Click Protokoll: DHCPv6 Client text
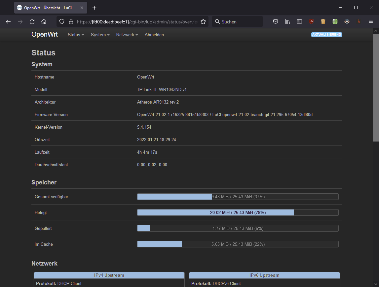This screenshot has width=379, height=287. tap(216, 283)
